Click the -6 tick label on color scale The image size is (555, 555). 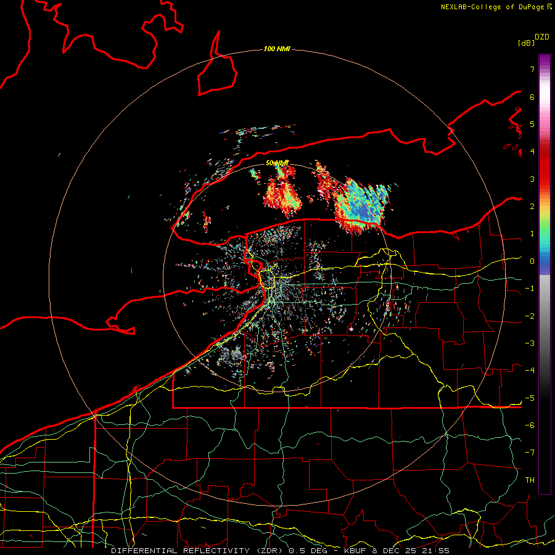[x=530, y=425]
